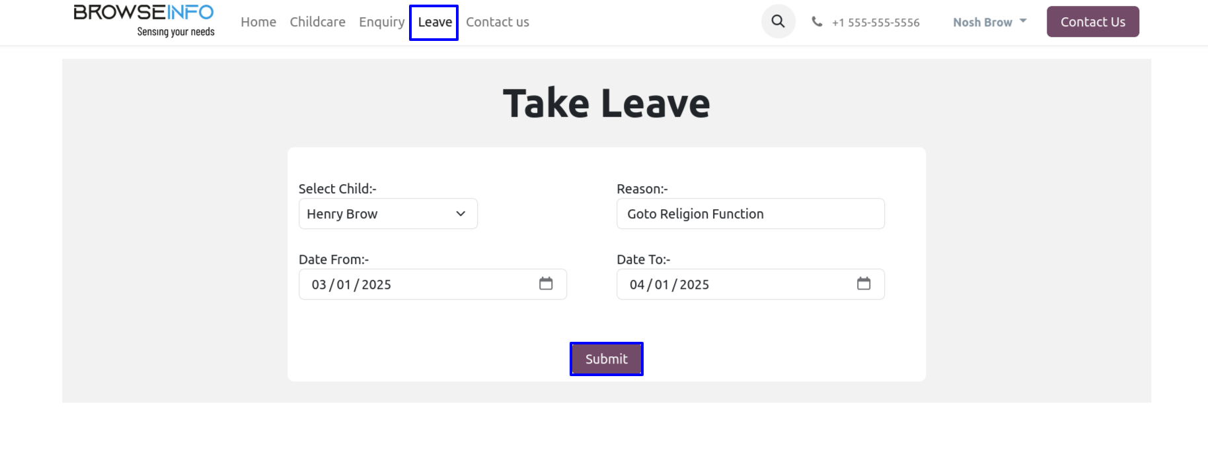Image resolution: width=1208 pixels, height=452 pixels.
Task: Submit the leave form
Action: (x=606, y=359)
